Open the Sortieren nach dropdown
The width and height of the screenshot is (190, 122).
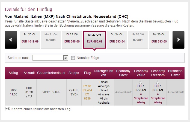click(50, 58)
